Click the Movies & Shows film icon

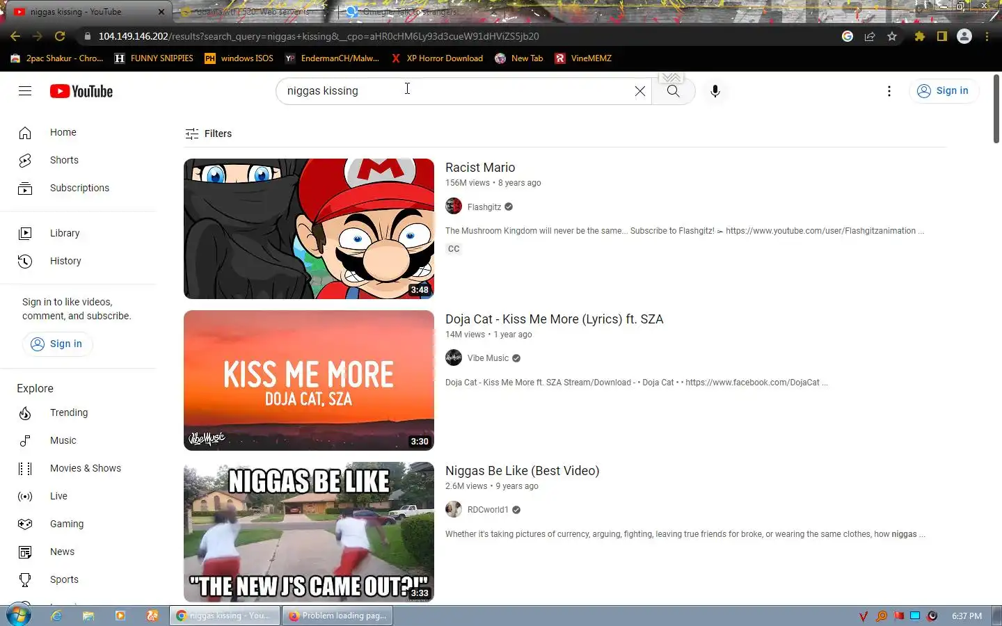point(25,468)
